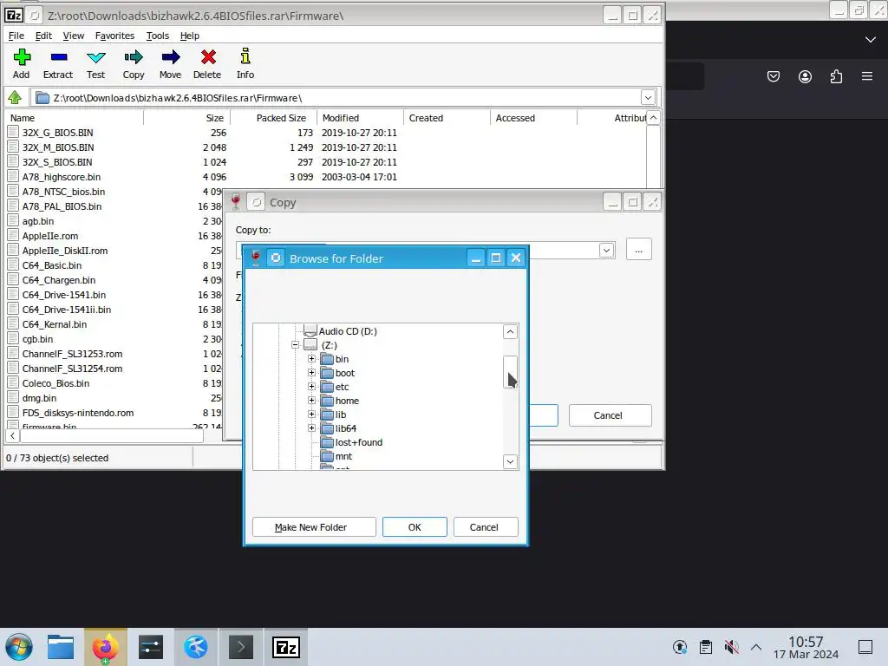Open Firefox extensions puzzle icon
Image resolution: width=888 pixels, height=666 pixels.
(836, 76)
